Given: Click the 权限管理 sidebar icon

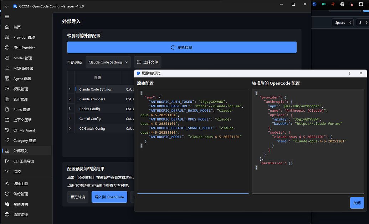Looking at the screenshot, I should [x=7, y=89].
